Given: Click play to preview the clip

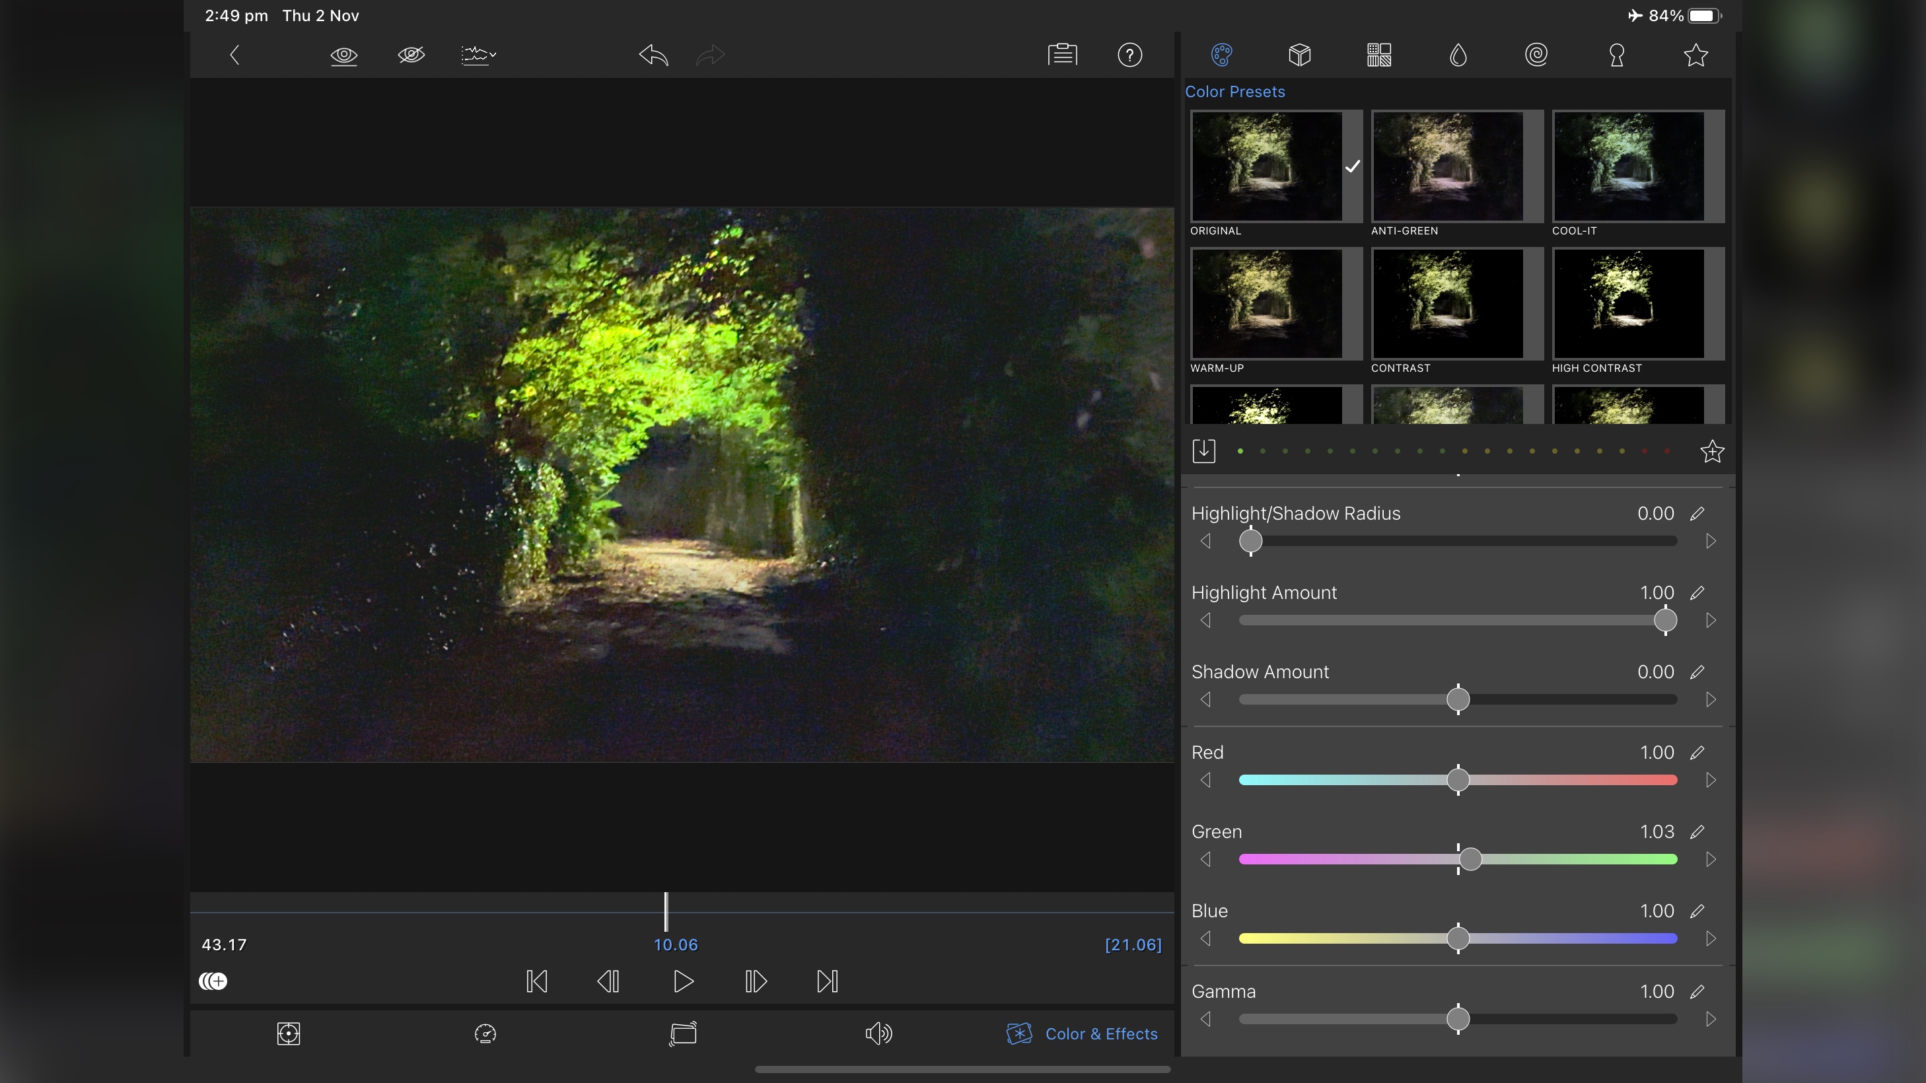Looking at the screenshot, I should click(682, 980).
